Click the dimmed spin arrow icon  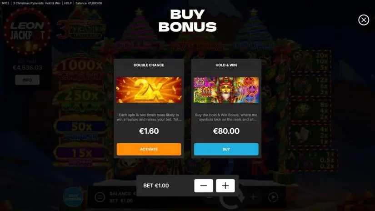[x=232, y=199]
